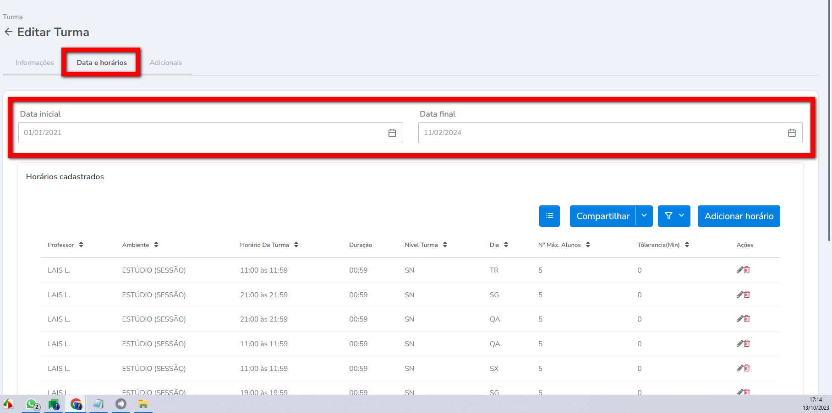Screen dimensions: 832x413
Task: Open WhatsApp from the taskbar
Action: pyautogui.click(x=31, y=404)
